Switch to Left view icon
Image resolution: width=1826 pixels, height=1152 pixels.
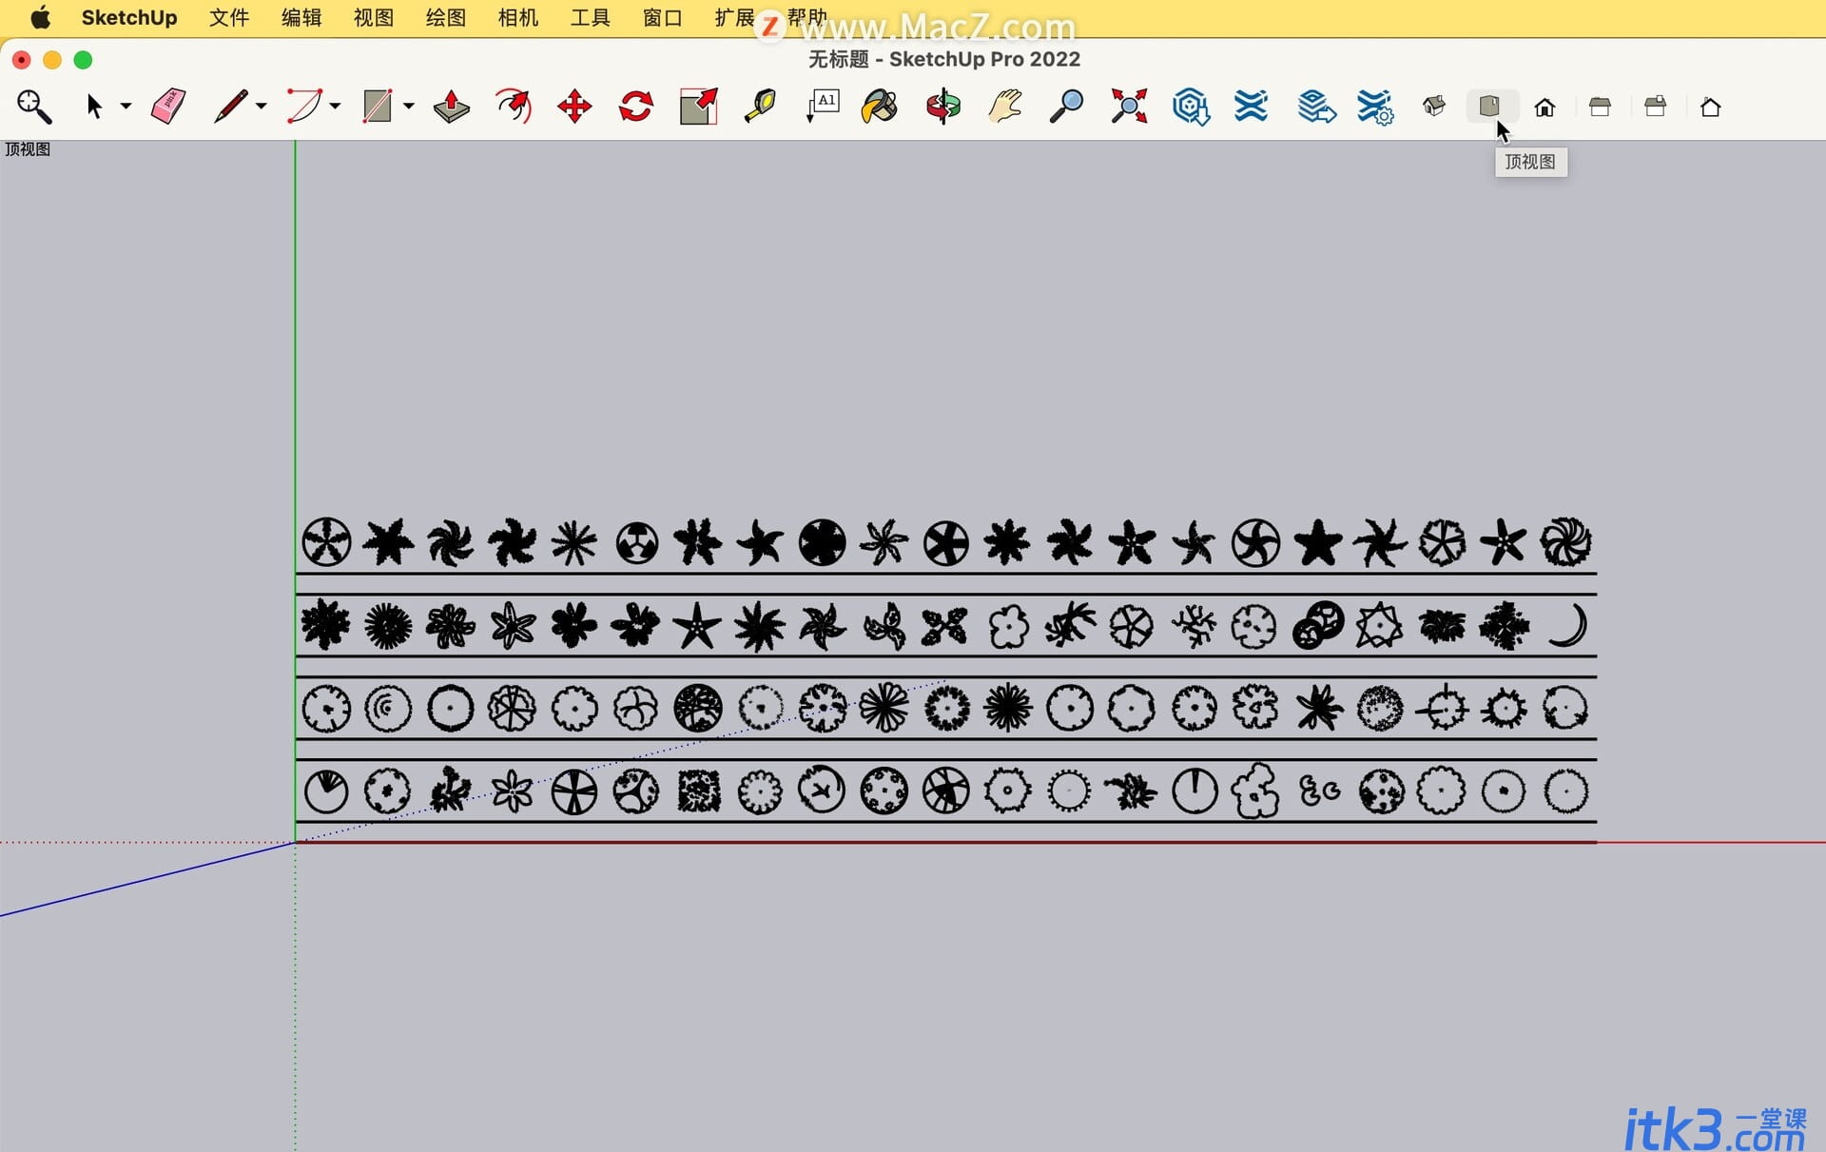(1711, 107)
